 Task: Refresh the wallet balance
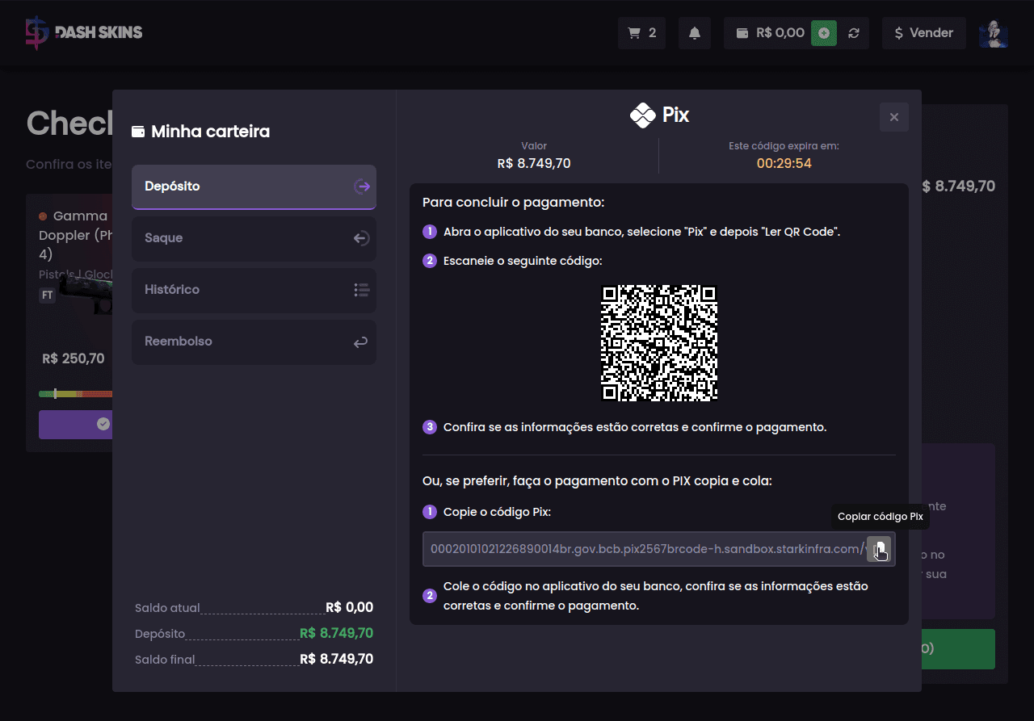tap(854, 33)
